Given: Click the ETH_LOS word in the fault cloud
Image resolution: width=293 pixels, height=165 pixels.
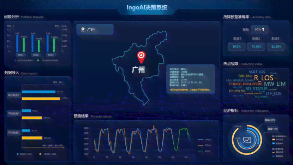Looking at the screenshot, I should 273,93.
